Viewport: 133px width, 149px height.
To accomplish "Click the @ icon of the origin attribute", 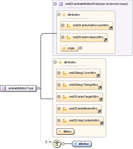I will pyautogui.click(x=64, y=48).
